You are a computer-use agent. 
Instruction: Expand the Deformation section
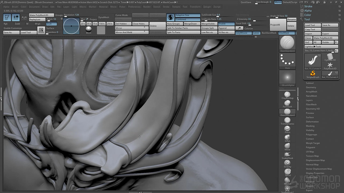click(x=312, y=122)
